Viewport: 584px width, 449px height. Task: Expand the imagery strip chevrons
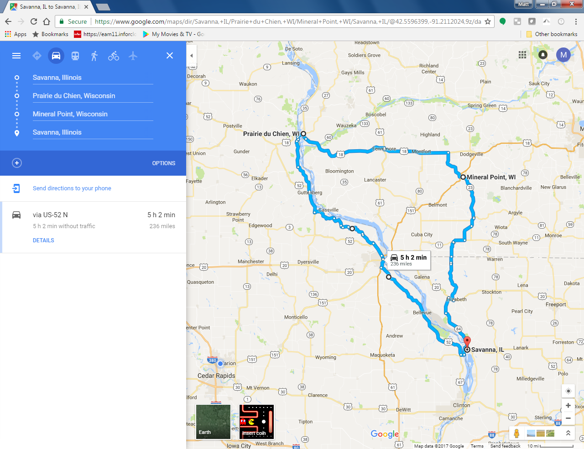[x=568, y=433]
